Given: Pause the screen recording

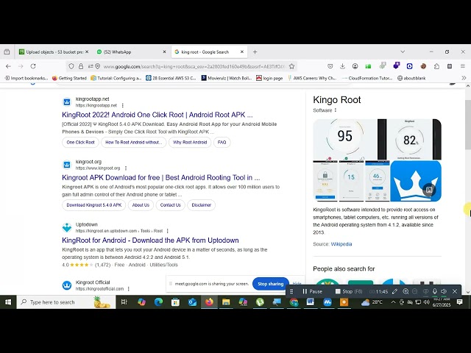Looking at the screenshot, I should (x=312, y=291).
